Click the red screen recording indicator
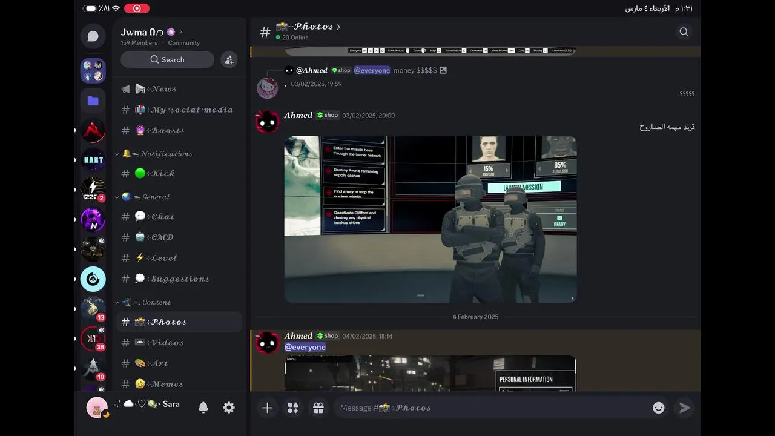 pos(137,8)
